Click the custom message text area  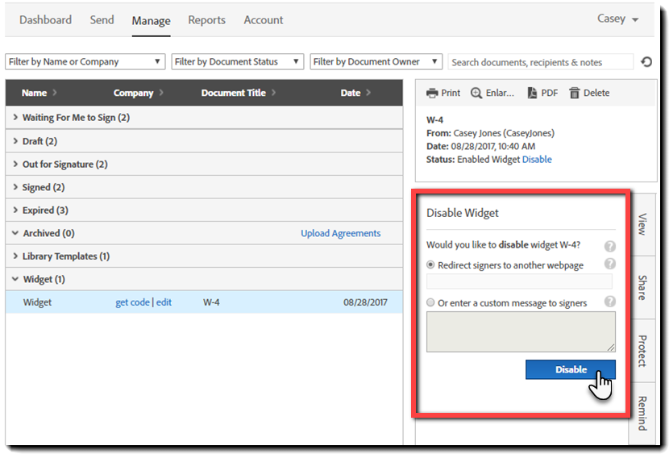(x=521, y=331)
